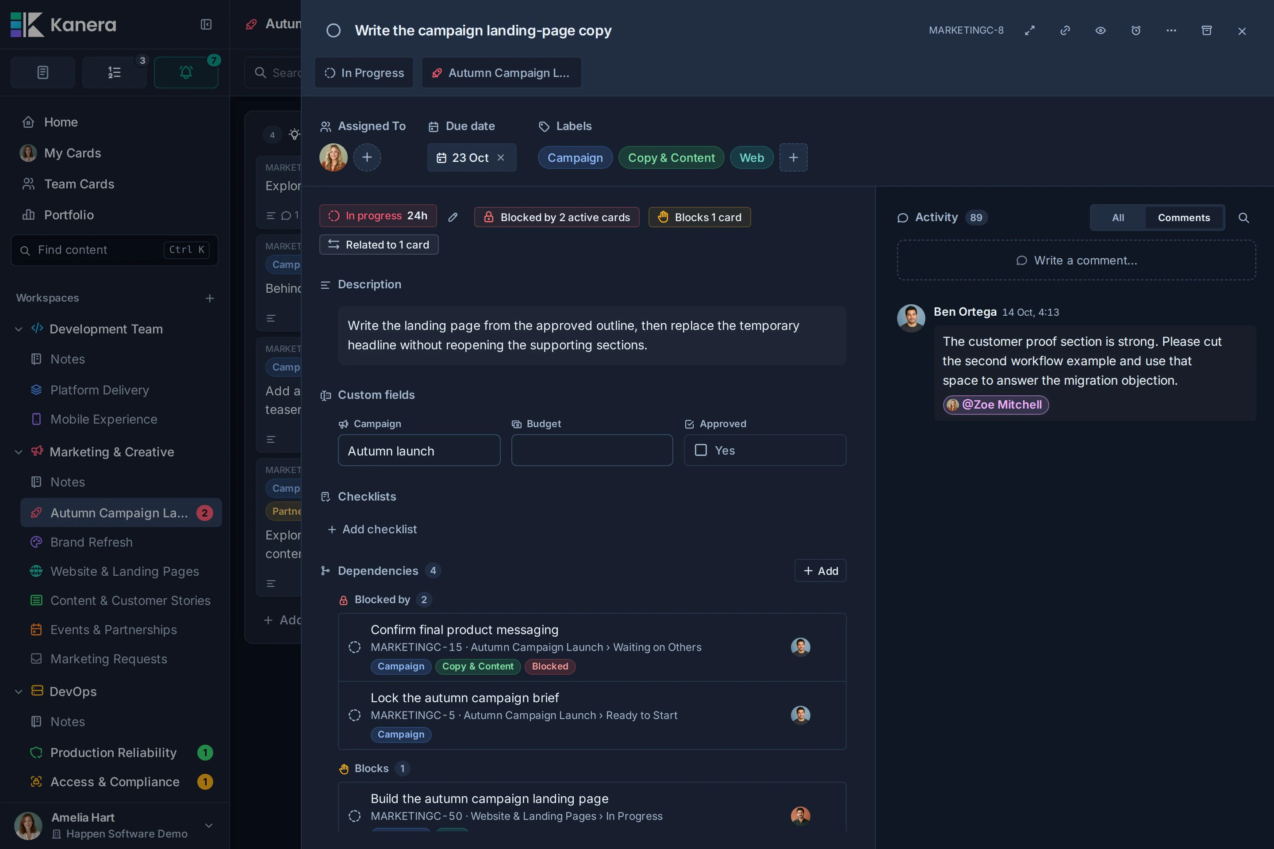Image resolution: width=1274 pixels, height=849 pixels.
Task: Add a new workspace with plus icon
Action: [210, 298]
